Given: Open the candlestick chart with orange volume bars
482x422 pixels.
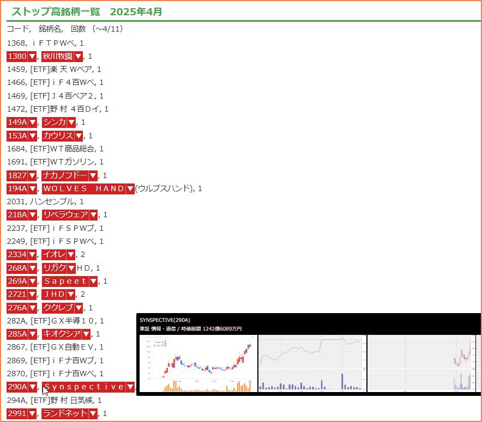Looking at the screenshot, I should coord(198,363).
